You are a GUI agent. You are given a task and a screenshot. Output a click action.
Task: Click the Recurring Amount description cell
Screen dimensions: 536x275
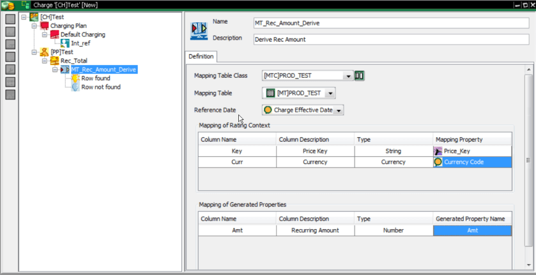pos(315,230)
